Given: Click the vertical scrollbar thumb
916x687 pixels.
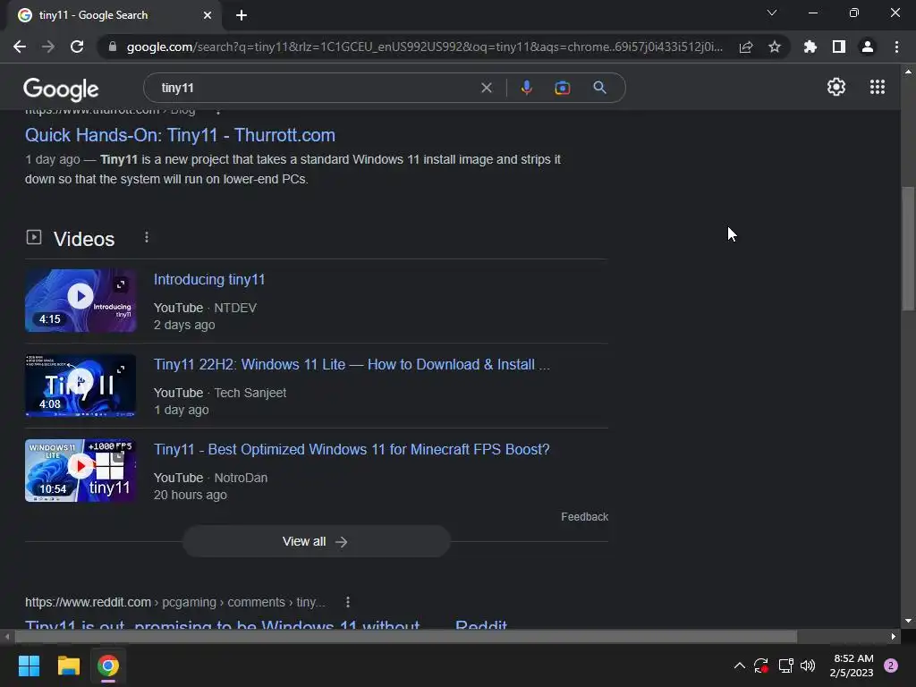Looking at the screenshot, I should pos(908,250).
